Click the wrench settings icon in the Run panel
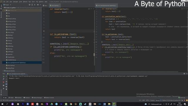 click(x=4, y=79)
